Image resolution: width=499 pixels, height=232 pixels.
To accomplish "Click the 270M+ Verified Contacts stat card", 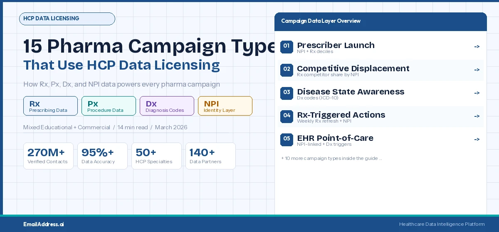I will pyautogui.click(x=48, y=156).
